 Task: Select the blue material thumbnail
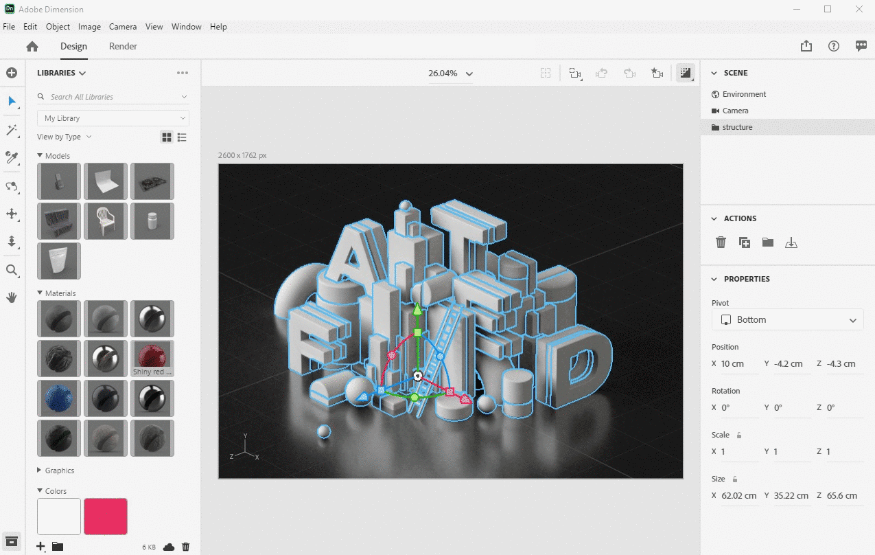[x=59, y=398]
